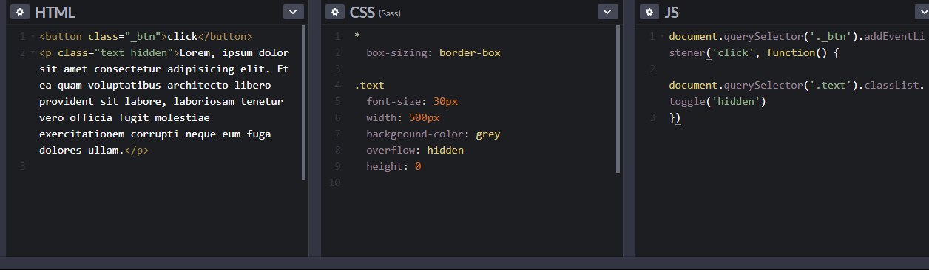Click 'dolores ullam.' closing paragraph line
Screen dimensions: 929x274
[94, 151]
